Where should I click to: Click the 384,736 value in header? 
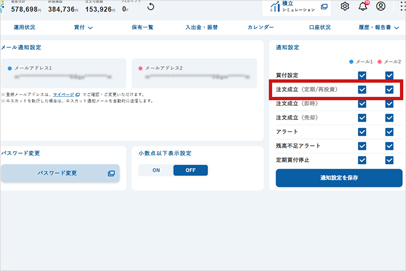(63, 9)
